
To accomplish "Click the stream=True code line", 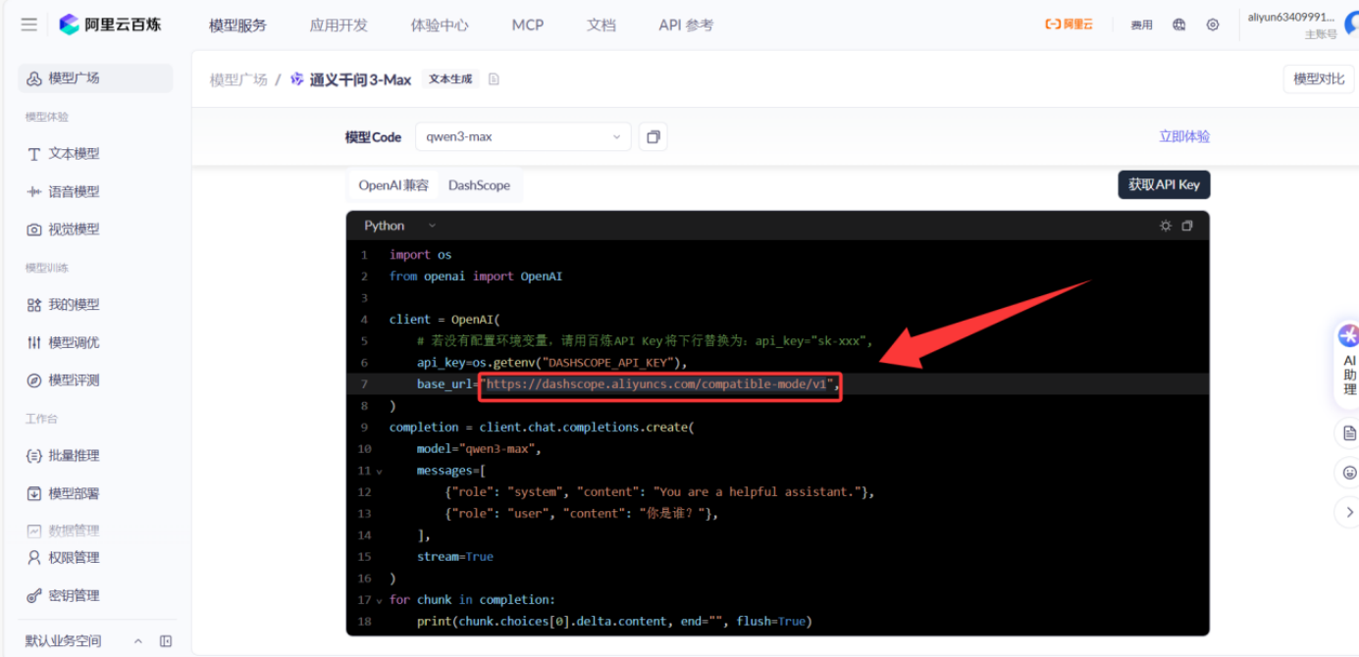I will (x=455, y=557).
